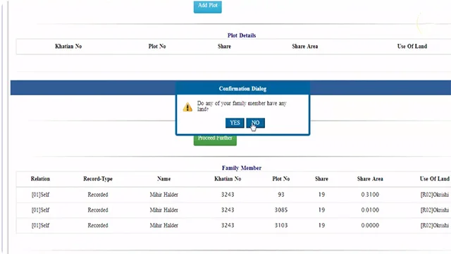Image resolution: width=451 pixels, height=254 pixels.
Task: Click the 'Share' header in Plot Details
Action: pyautogui.click(x=224, y=47)
